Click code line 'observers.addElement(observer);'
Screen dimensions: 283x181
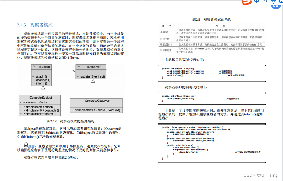click(192, 134)
